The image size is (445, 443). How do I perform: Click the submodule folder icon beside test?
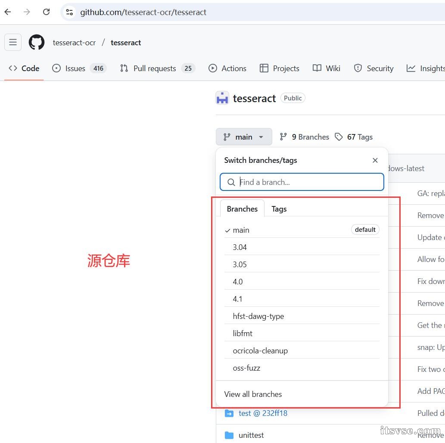point(229,413)
